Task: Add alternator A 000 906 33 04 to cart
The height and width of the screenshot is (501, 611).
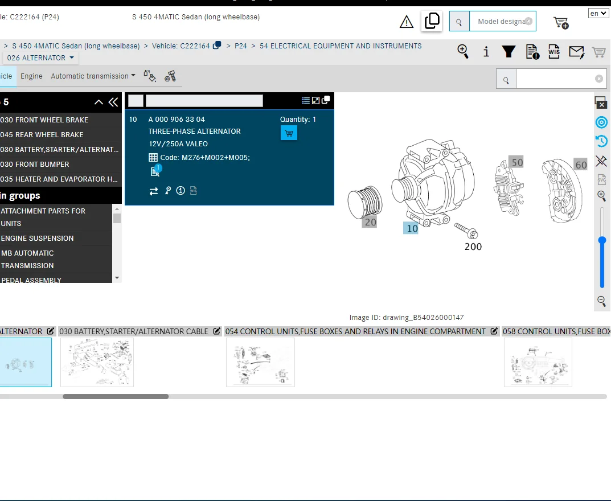Action: (289, 133)
